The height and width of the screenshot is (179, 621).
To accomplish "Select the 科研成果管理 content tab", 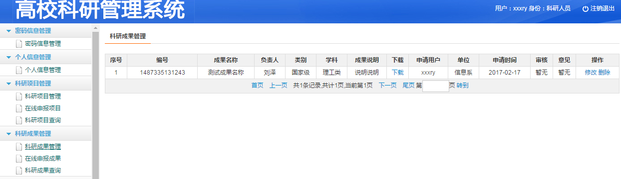I will coord(128,36).
